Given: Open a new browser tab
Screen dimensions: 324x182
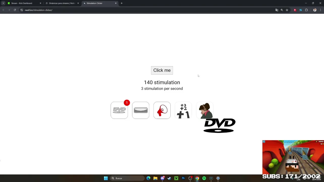Looking at the screenshot, I should click(121, 3).
